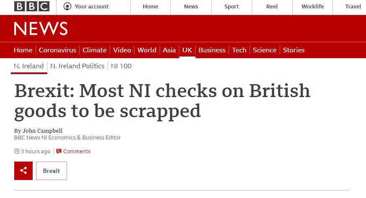Click the Brexit topic tag button
366x198 pixels.
pos(52,171)
